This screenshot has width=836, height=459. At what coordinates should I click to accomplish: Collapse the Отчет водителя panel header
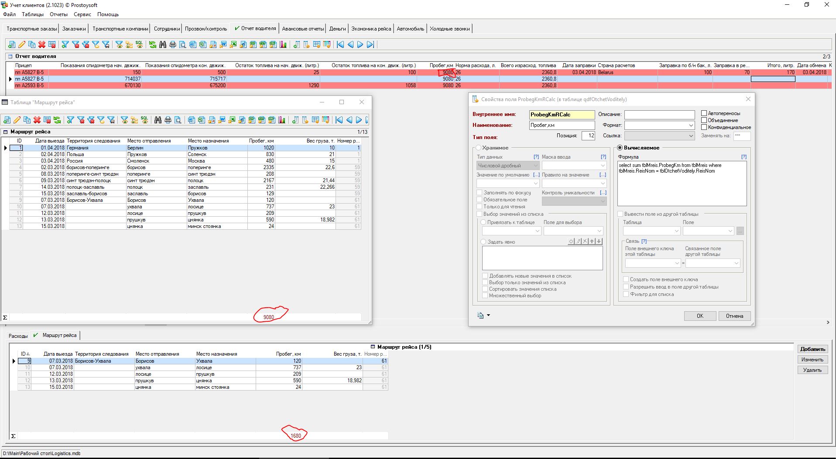coord(10,56)
